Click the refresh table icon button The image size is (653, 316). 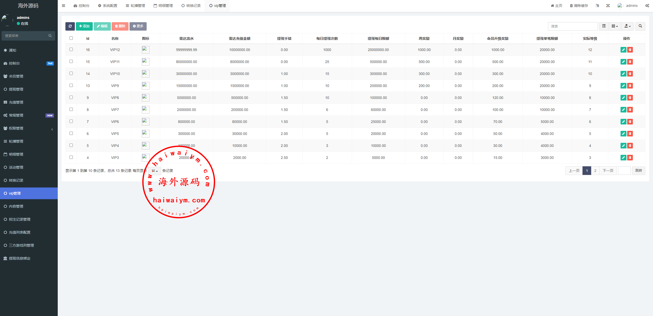[x=70, y=26]
